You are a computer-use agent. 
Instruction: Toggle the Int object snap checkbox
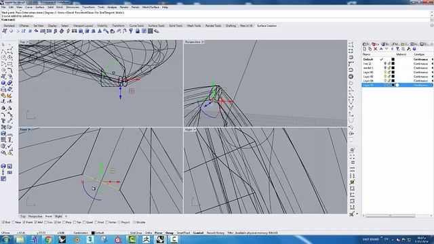pos(56,222)
